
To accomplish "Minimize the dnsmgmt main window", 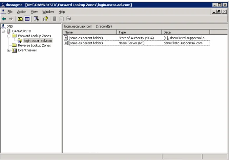I will 214,5.
